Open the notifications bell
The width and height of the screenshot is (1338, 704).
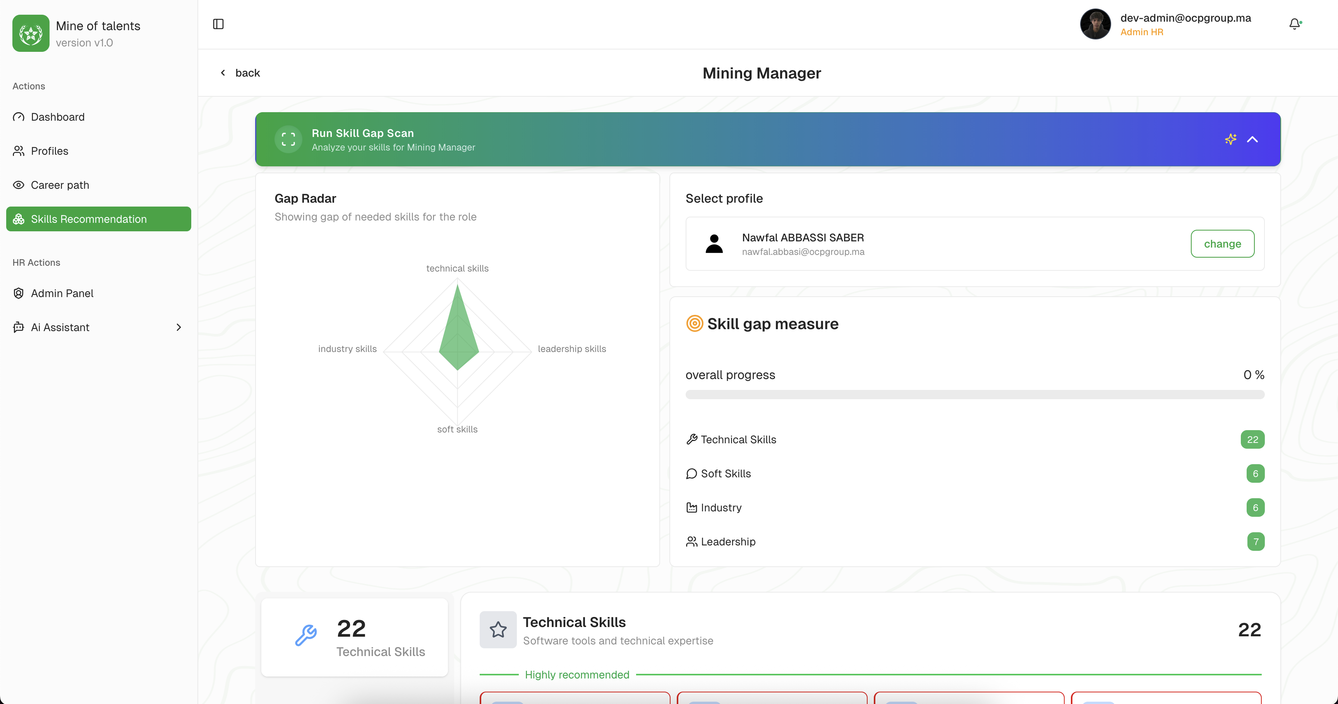coord(1294,24)
